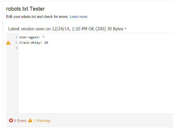Screen dimensions: 173x128
Task: Click the empty third line of the editor
Action: [53, 48]
